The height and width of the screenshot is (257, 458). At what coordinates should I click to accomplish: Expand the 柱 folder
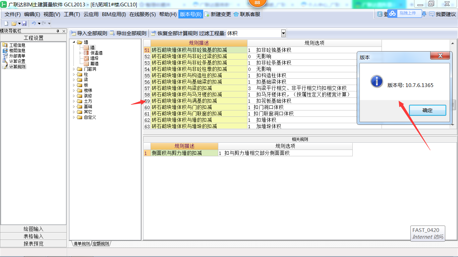click(74, 75)
